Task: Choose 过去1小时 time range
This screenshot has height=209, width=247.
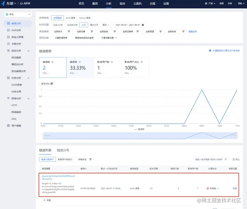Action: 58,25
